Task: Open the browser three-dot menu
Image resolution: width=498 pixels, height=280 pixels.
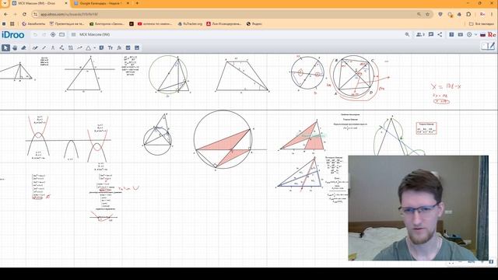Action: [x=492, y=14]
